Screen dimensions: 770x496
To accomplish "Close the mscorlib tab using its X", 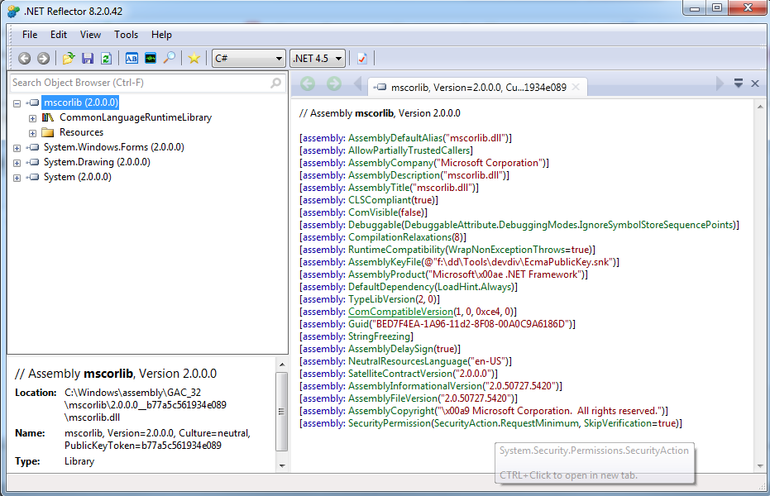I will (x=576, y=87).
